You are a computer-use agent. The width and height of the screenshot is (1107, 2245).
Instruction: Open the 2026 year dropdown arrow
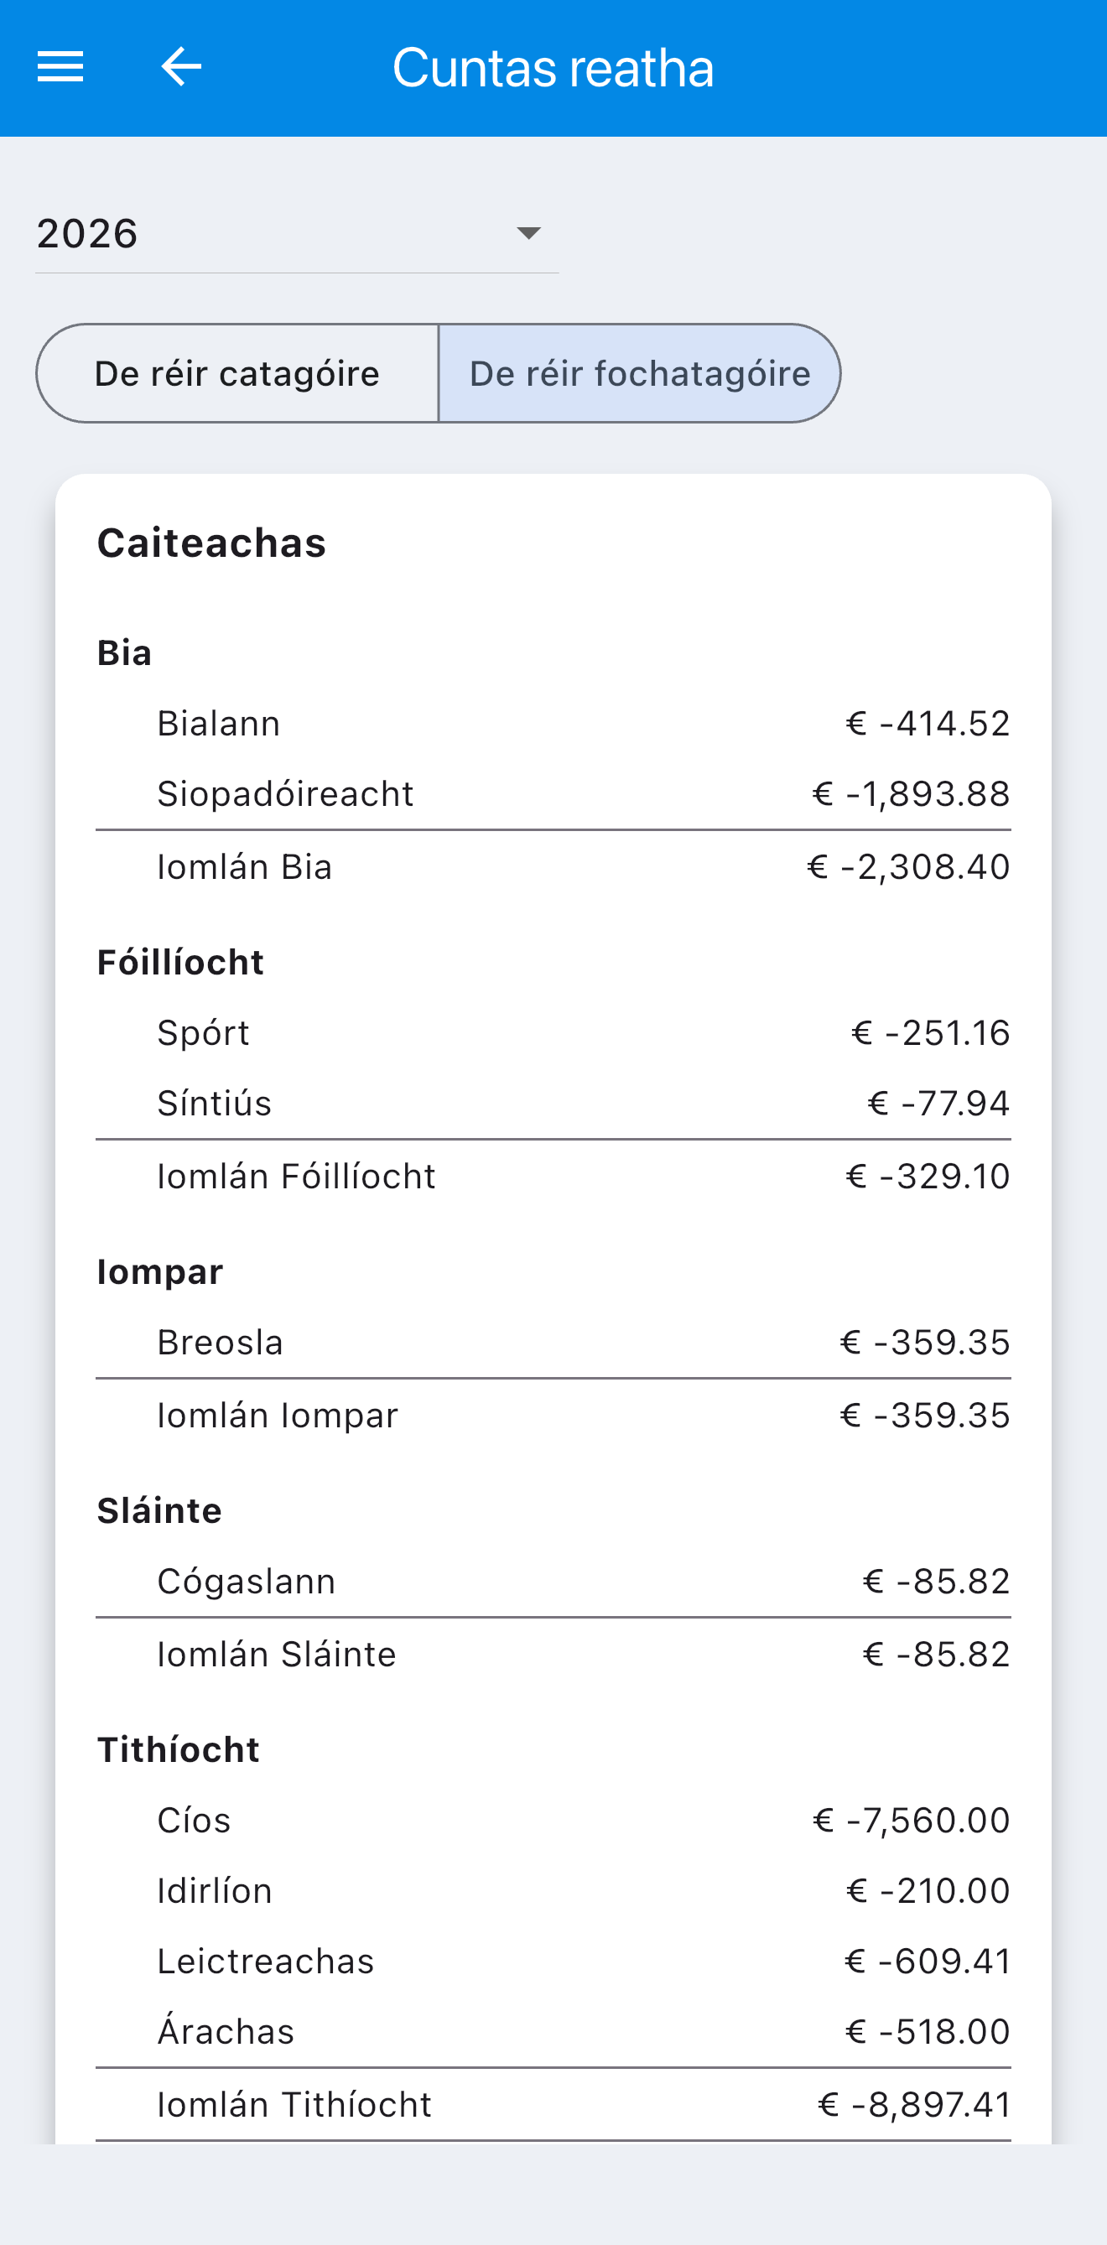pyautogui.click(x=528, y=232)
